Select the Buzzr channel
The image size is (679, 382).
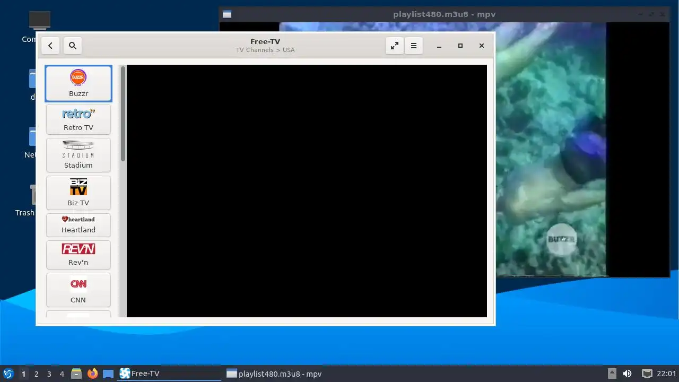(x=79, y=83)
